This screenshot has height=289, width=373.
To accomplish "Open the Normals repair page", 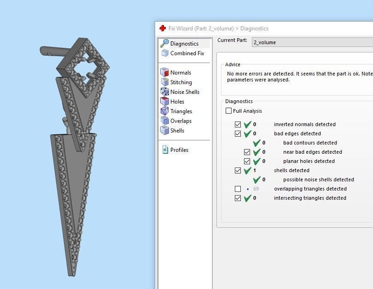I will [x=181, y=73].
